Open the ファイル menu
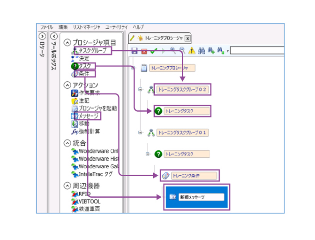Screen dimensions: 315x240 click(x=46, y=27)
